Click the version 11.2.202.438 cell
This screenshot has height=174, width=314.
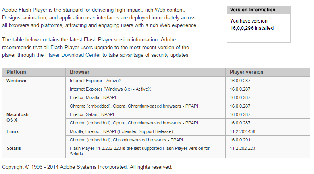click(x=268, y=131)
